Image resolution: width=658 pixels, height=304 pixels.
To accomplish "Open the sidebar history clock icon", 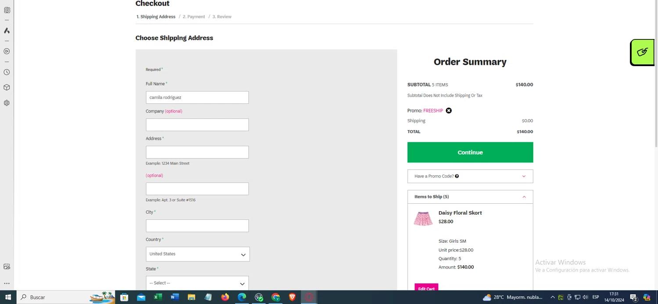I will click(x=7, y=72).
